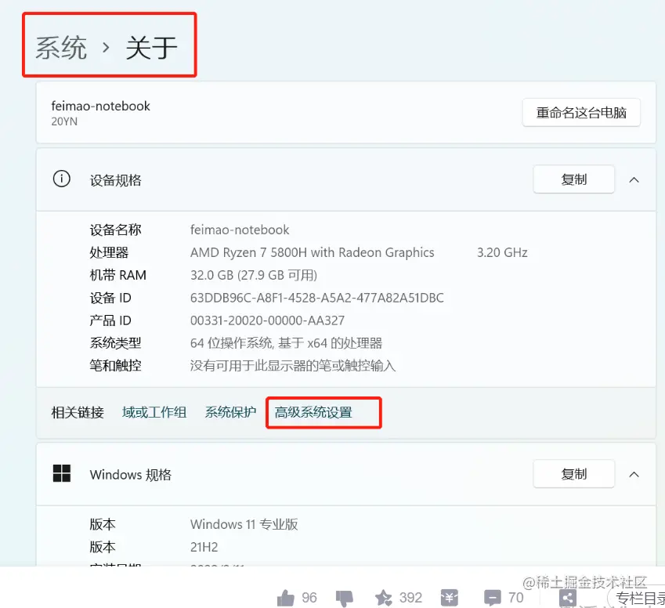Click the 产品 ID value 00331-20020-00000-AA327
The height and width of the screenshot is (608, 665).
pos(267,320)
